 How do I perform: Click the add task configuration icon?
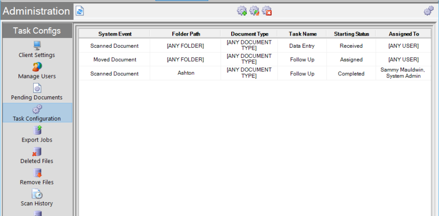click(241, 11)
